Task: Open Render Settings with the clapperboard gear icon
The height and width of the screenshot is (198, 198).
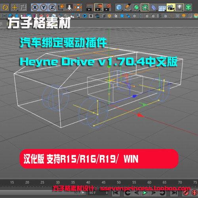Action: pyautogui.click(x=107, y=8)
